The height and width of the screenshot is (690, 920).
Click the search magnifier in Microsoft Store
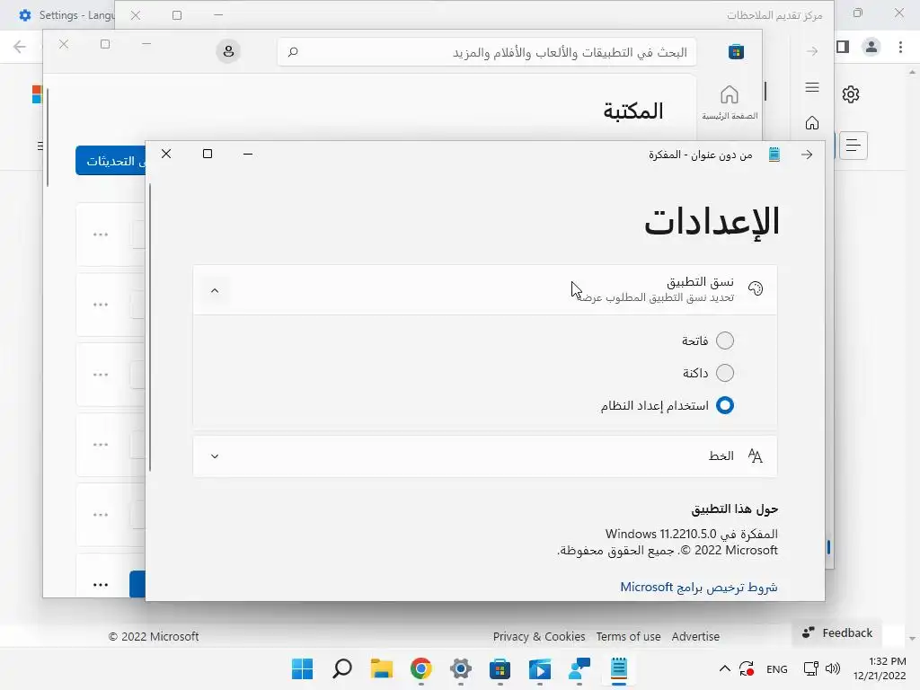[293, 52]
